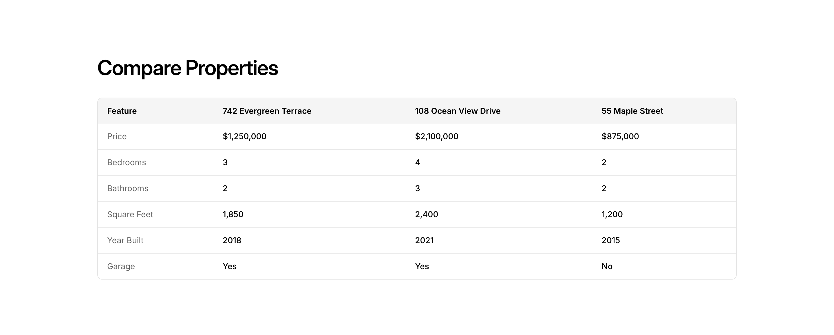This screenshot has height=335, width=834.
Task: Select the Feature column header
Action: pos(122,111)
